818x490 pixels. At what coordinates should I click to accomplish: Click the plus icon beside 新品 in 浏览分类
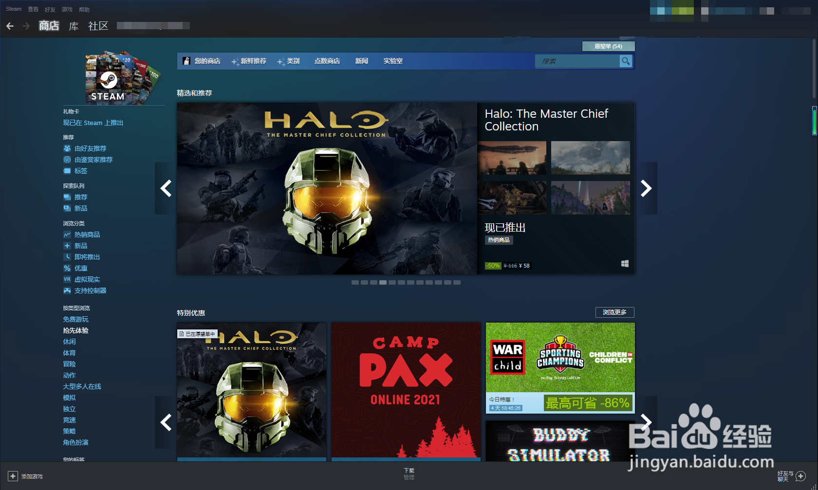[x=67, y=246]
